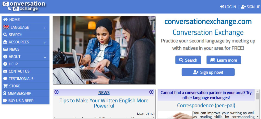Click the scrollbar thumb in exchanges panel
The image size is (261, 119).
(x=257, y=96)
